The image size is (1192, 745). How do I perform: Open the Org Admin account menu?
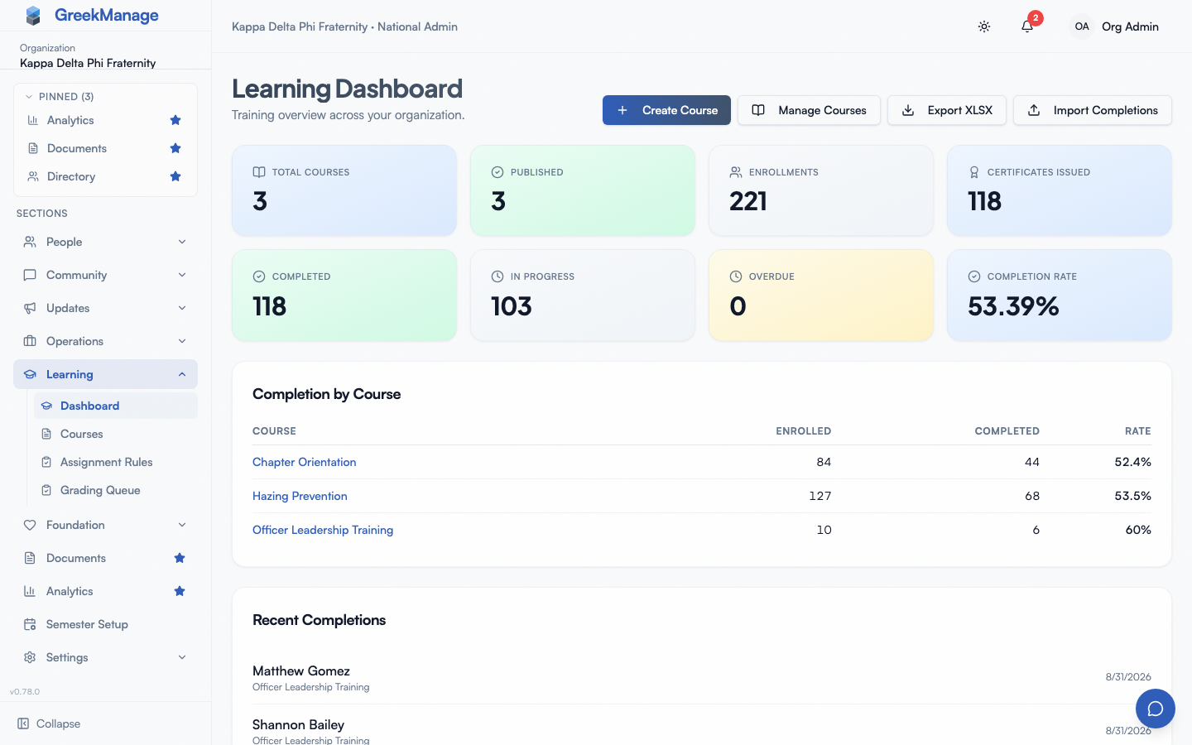tap(1115, 26)
